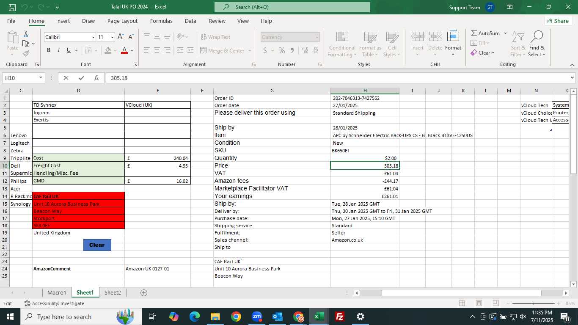The height and width of the screenshot is (325, 578).
Task: Open Cell Styles gallery
Action: 392,44
